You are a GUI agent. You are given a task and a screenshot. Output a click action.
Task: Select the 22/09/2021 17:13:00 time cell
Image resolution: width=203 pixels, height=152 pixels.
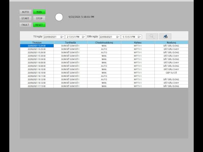(37, 86)
